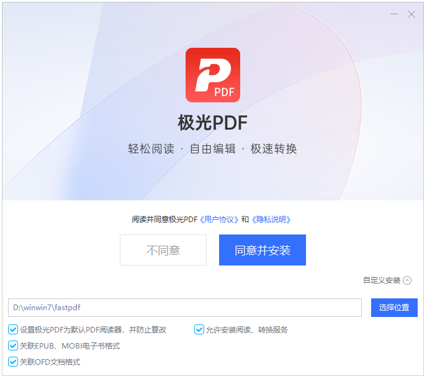Open the 《隐私说明》 link
The width and height of the screenshot is (427, 379).
tap(271, 220)
